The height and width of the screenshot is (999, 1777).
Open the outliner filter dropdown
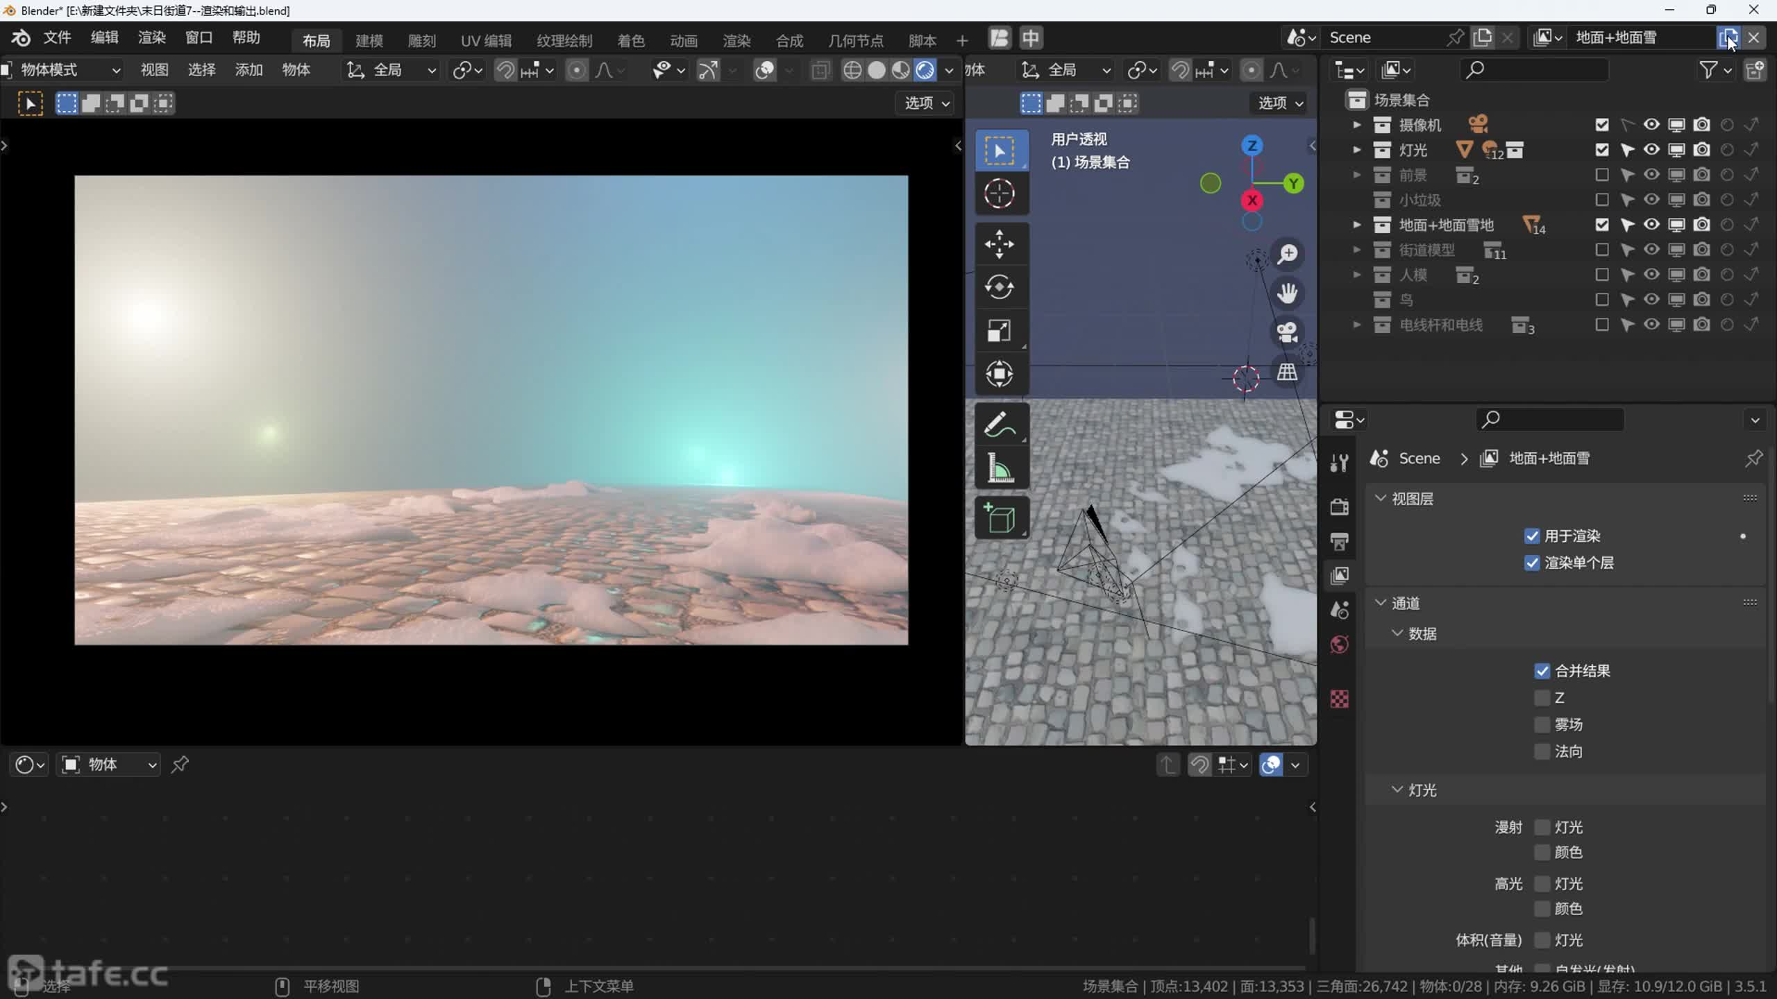click(1715, 70)
